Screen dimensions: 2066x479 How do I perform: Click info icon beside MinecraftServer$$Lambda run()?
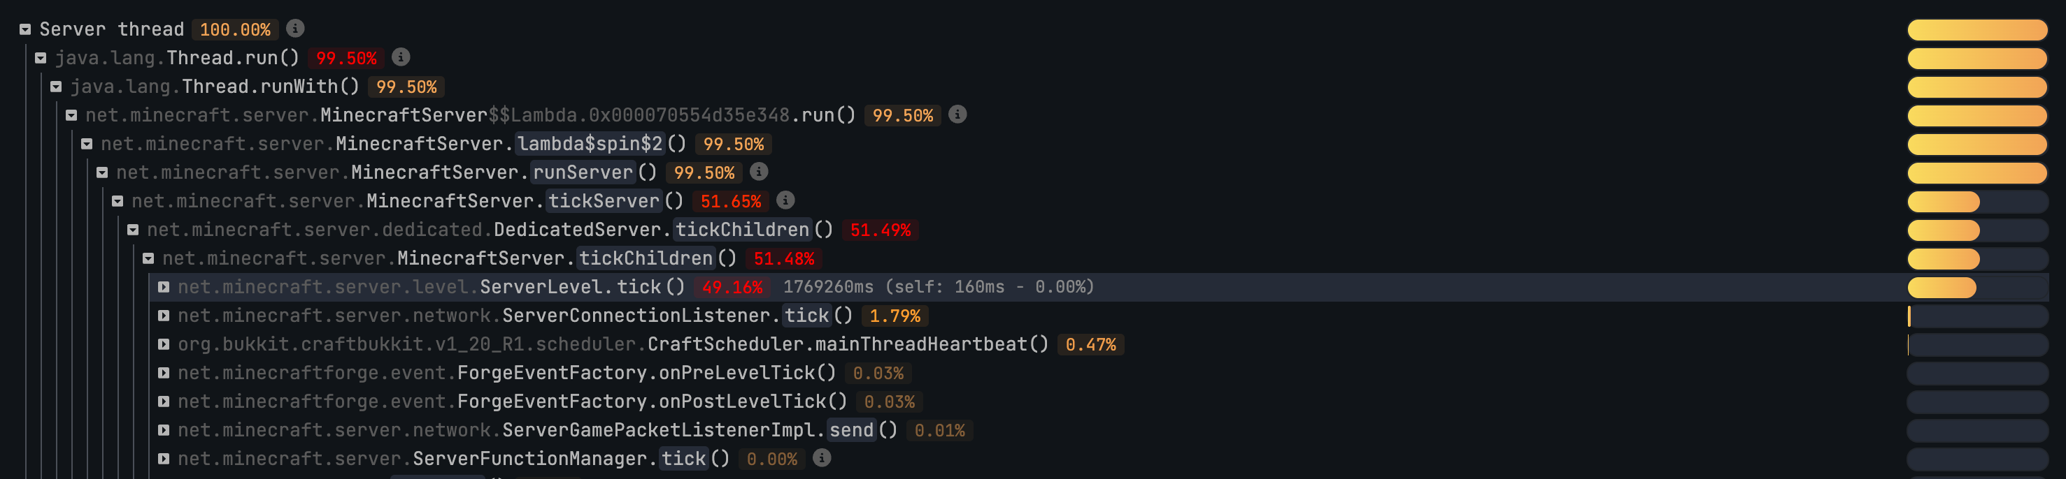957,115
